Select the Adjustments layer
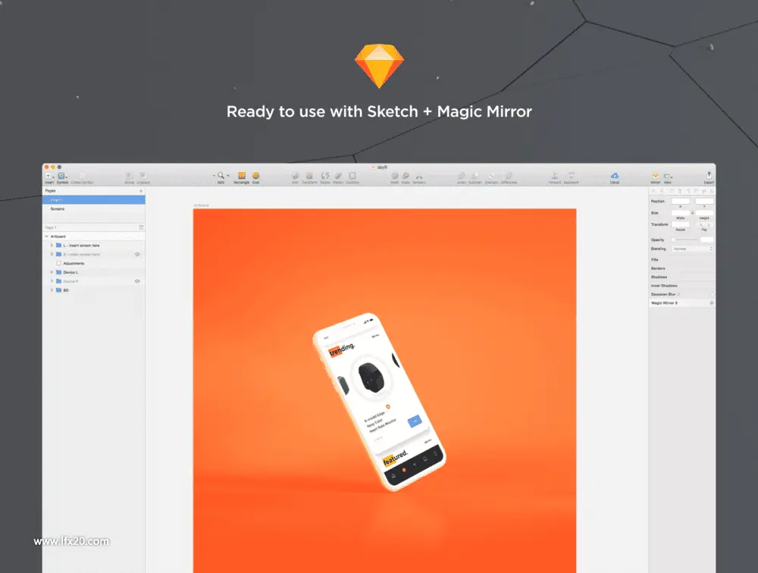Viewport: 758px width, 573px height. pos(94,264)
